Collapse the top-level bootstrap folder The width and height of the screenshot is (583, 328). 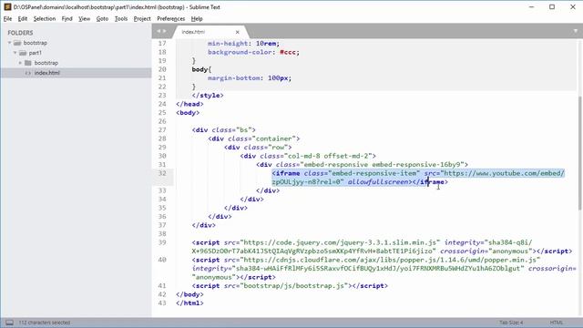pos(10,43)
